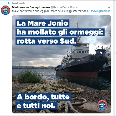Open the @RescueMed handle link
Viewport: 116px width, 116px height.
[x=59, y=7]
